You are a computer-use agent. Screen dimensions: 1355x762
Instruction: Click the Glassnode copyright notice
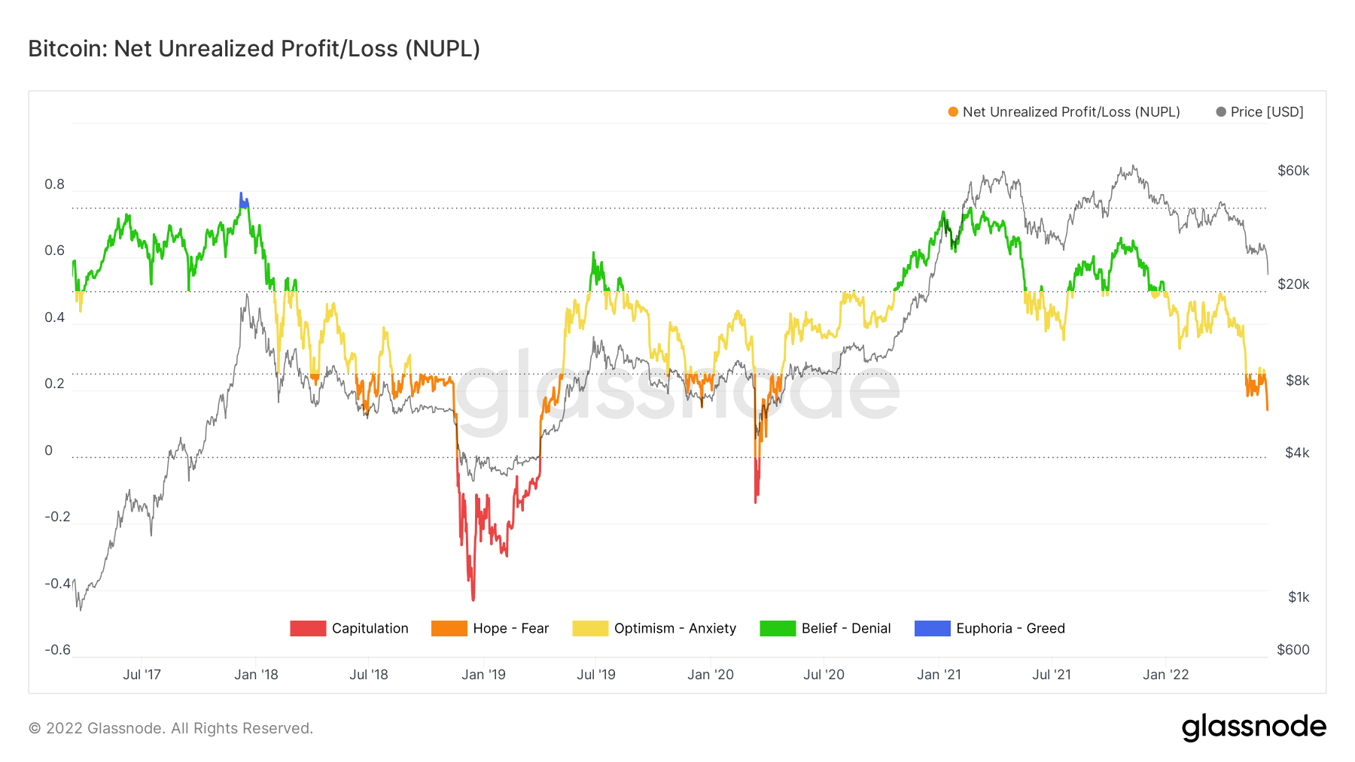pyautogui.click(x=171, y=728)
